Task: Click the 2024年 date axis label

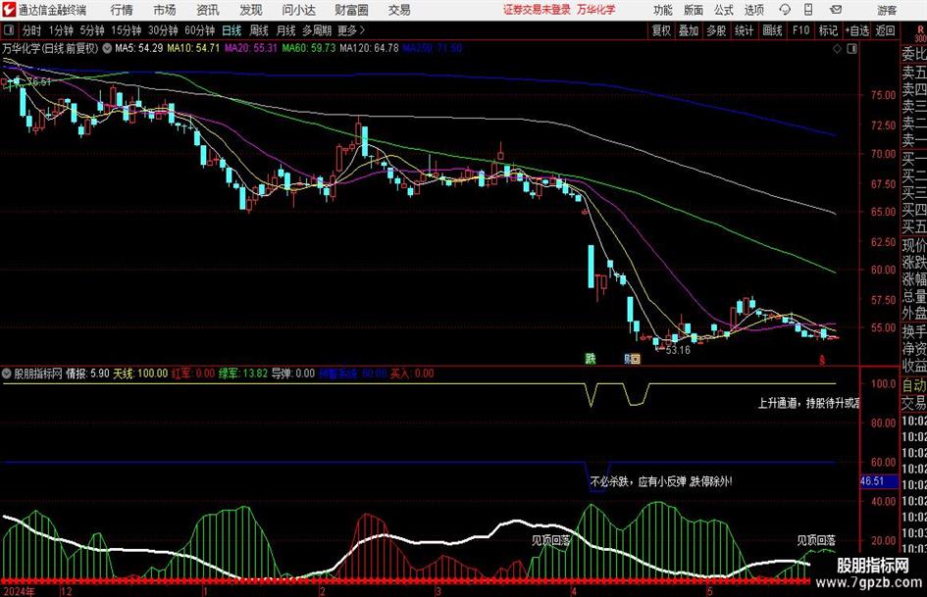Action: [19, 591]
